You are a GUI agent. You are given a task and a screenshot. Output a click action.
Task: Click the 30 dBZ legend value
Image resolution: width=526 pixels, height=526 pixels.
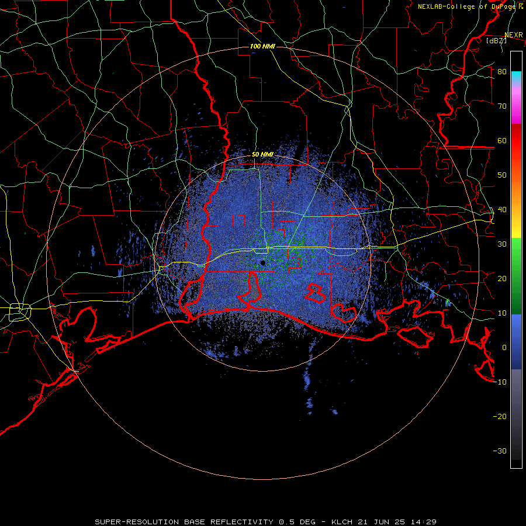pyautogui.click(x=502, y=244)
